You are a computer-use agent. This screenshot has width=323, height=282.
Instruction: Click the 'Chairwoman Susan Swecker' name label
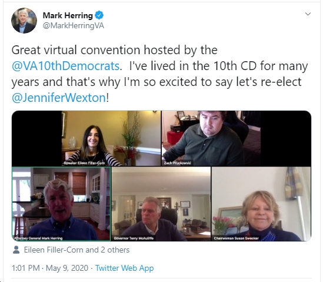click(236, 238)
